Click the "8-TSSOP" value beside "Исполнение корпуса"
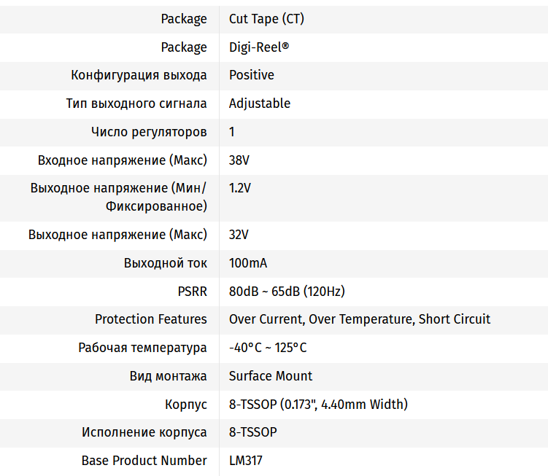This screenshot has width=548, height=476. coord(253,432)
